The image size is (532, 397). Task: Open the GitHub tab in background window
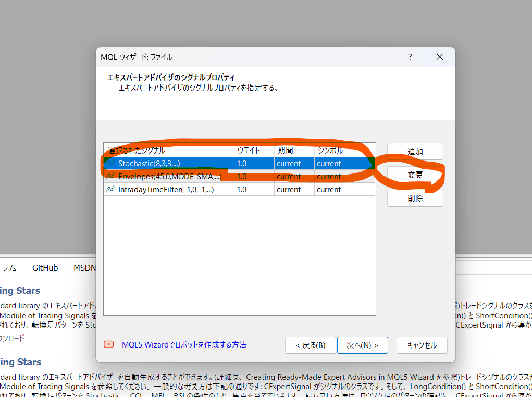(45, 268)
